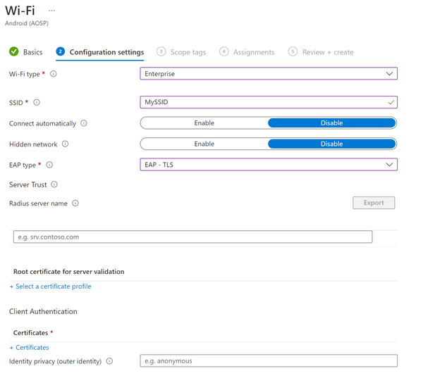423x390 pixels.
Task: Click the Server Trust label text
Action: click(28, 184)
